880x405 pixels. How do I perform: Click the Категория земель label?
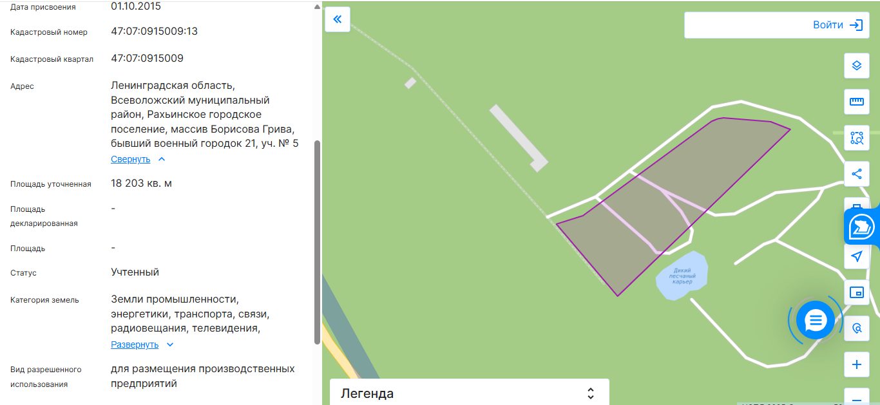tap(44, 300)
